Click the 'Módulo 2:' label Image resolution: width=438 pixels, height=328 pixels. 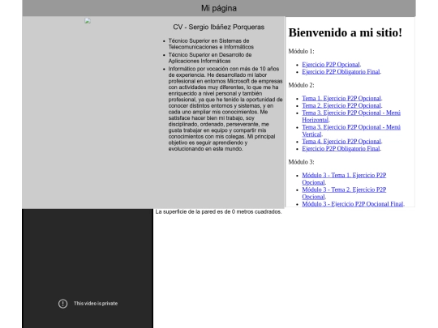301,85
